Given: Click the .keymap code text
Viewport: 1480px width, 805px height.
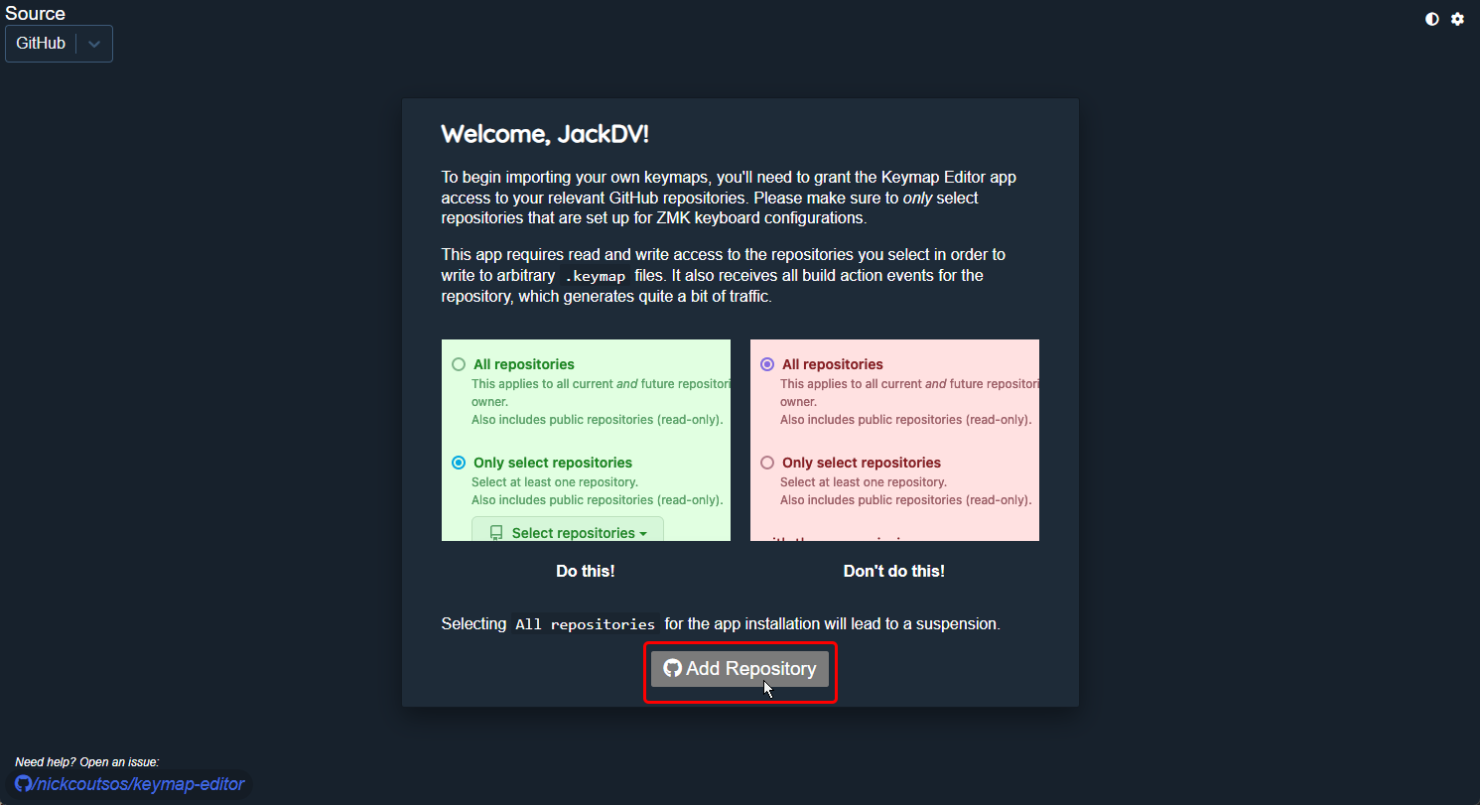Looking at the screenshot, I should coord(595,276).
